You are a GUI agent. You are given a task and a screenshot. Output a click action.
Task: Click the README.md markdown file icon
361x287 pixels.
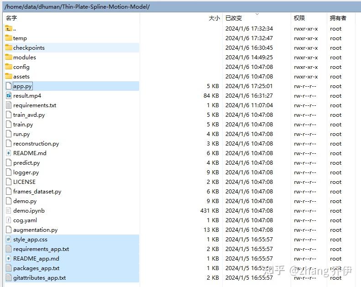(9, 153)
